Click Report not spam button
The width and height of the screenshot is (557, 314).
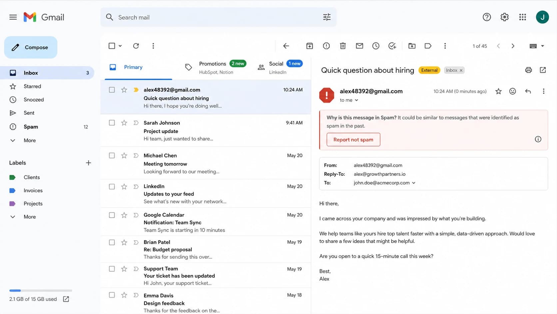click(x=353, y=139)
